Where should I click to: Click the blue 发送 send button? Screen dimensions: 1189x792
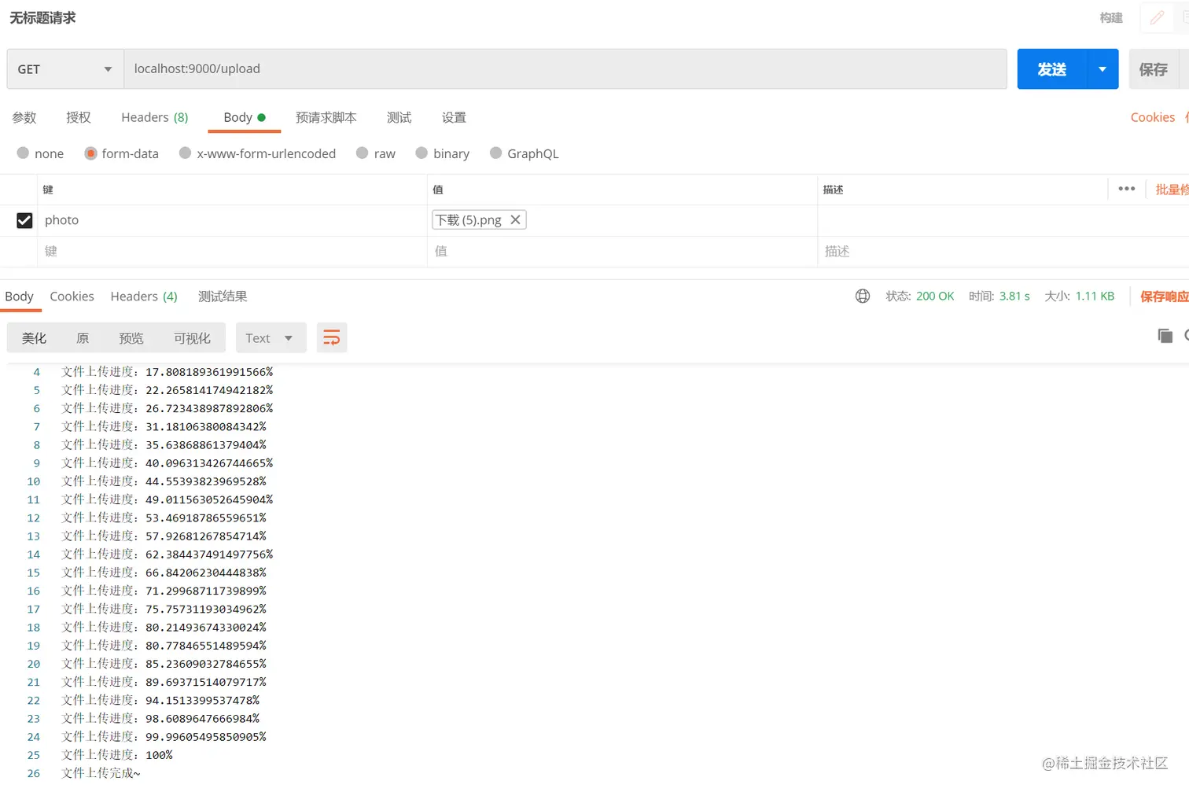1052,69
